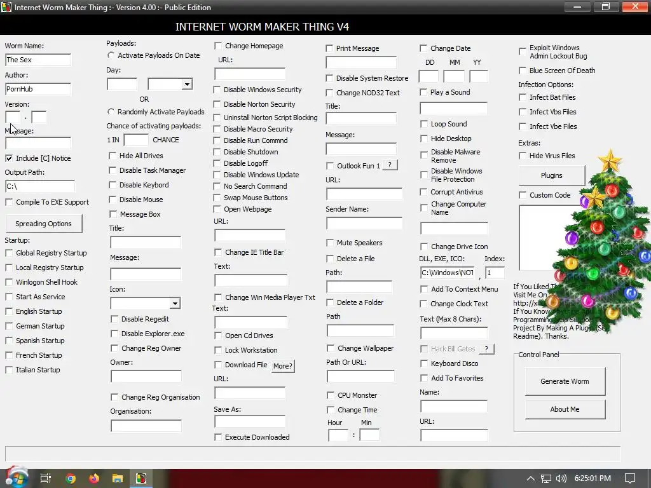The height and width of the screenshot is (488, 651).
Task: Click the Worm Name text field
Action: point(38,60)
